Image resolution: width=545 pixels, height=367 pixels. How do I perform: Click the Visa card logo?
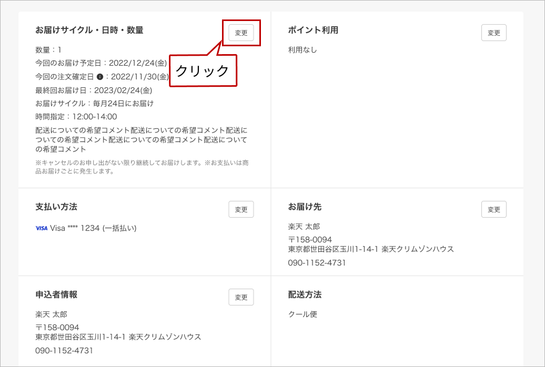coord(41,228)
